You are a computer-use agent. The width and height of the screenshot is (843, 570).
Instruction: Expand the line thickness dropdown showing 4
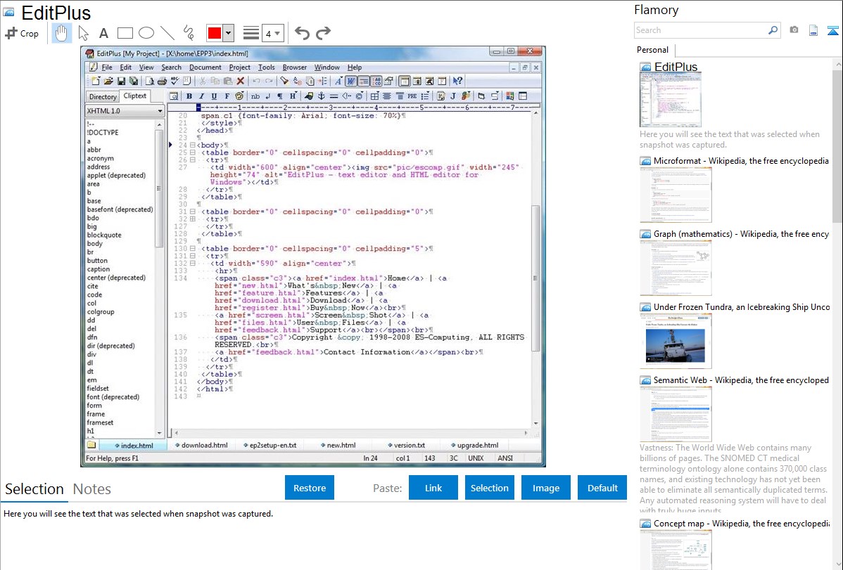(x=272, y=33)
